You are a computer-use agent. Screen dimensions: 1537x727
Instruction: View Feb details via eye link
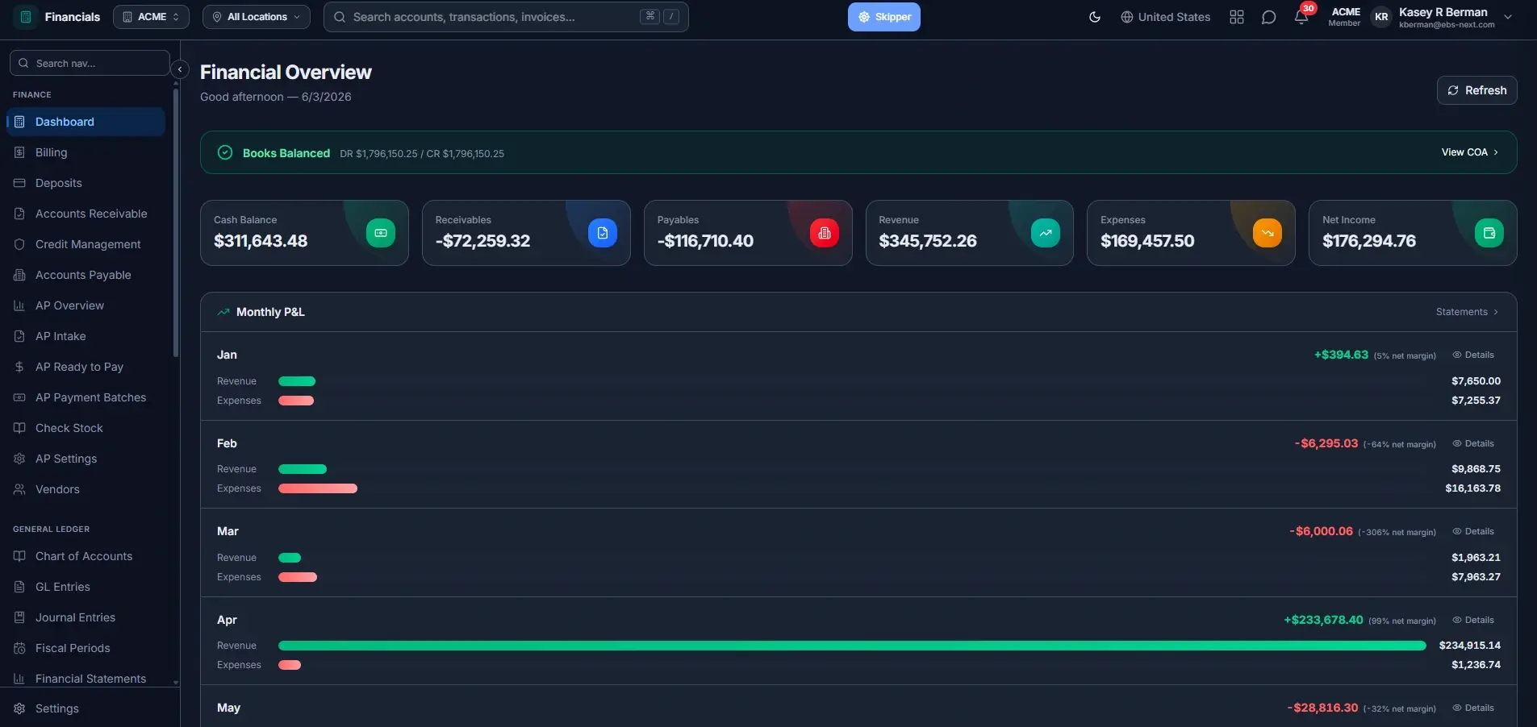tap(1473, 443)
